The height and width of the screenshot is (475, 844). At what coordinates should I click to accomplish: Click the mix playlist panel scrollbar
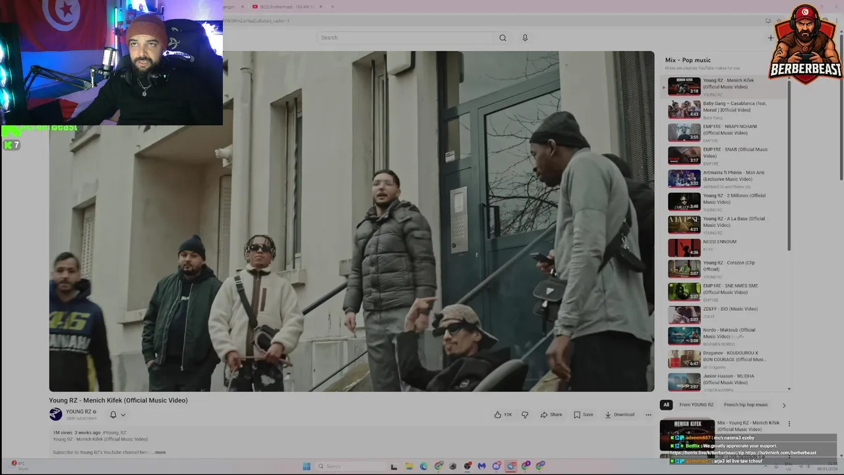click(x=789, y=165)
